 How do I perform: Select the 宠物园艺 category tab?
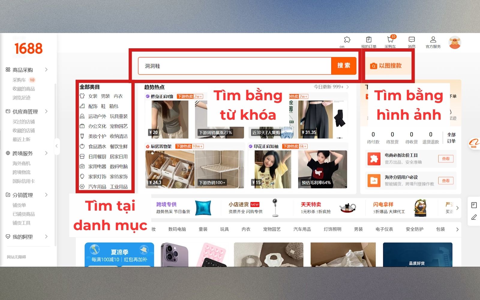(x=272, y=229)
